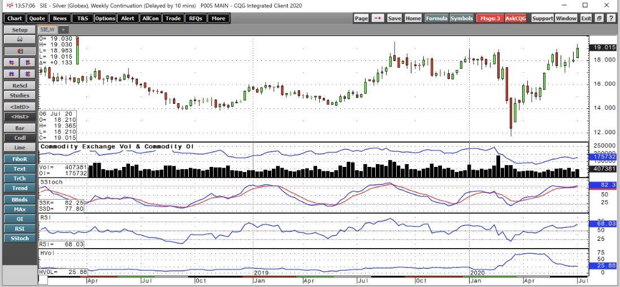This screenshot has height=287, width=620.
Task: Switch chart type to Line
Action: [x=19, y=147]
